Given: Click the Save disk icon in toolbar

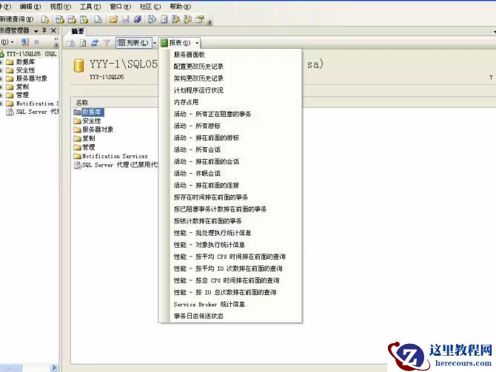Looking at the screenshot, I should coord(126,19).
